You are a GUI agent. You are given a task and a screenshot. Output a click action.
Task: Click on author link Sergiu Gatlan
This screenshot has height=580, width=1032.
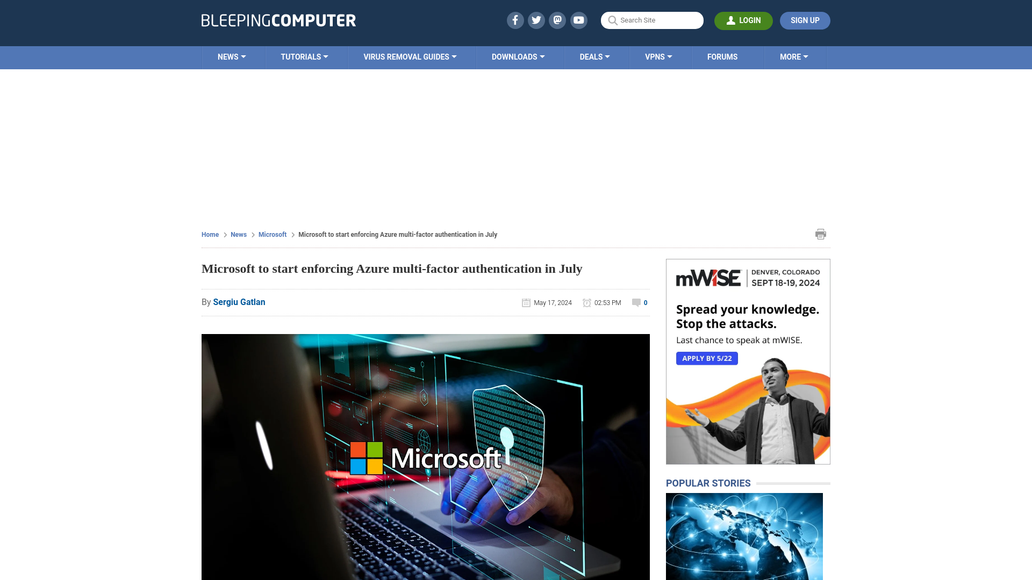(x=239, y=302)
